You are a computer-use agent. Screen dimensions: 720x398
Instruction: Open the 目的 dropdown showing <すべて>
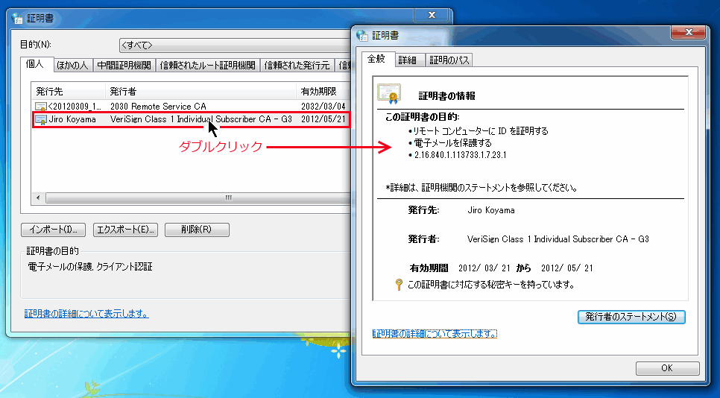click(x=234, y=45)
